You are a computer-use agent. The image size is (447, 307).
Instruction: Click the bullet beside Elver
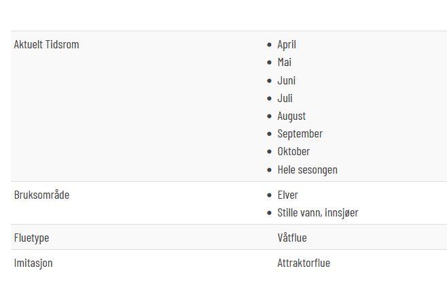pos(270,195)
